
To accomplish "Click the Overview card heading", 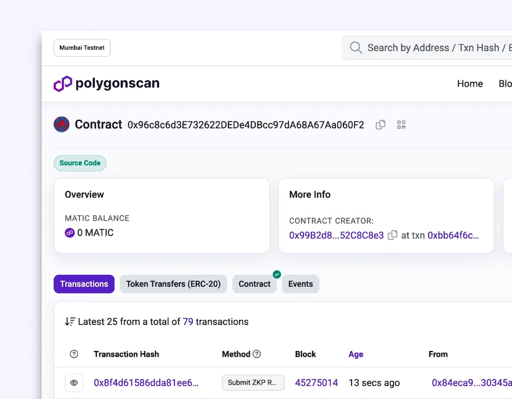I will click(x=84, y=195).
